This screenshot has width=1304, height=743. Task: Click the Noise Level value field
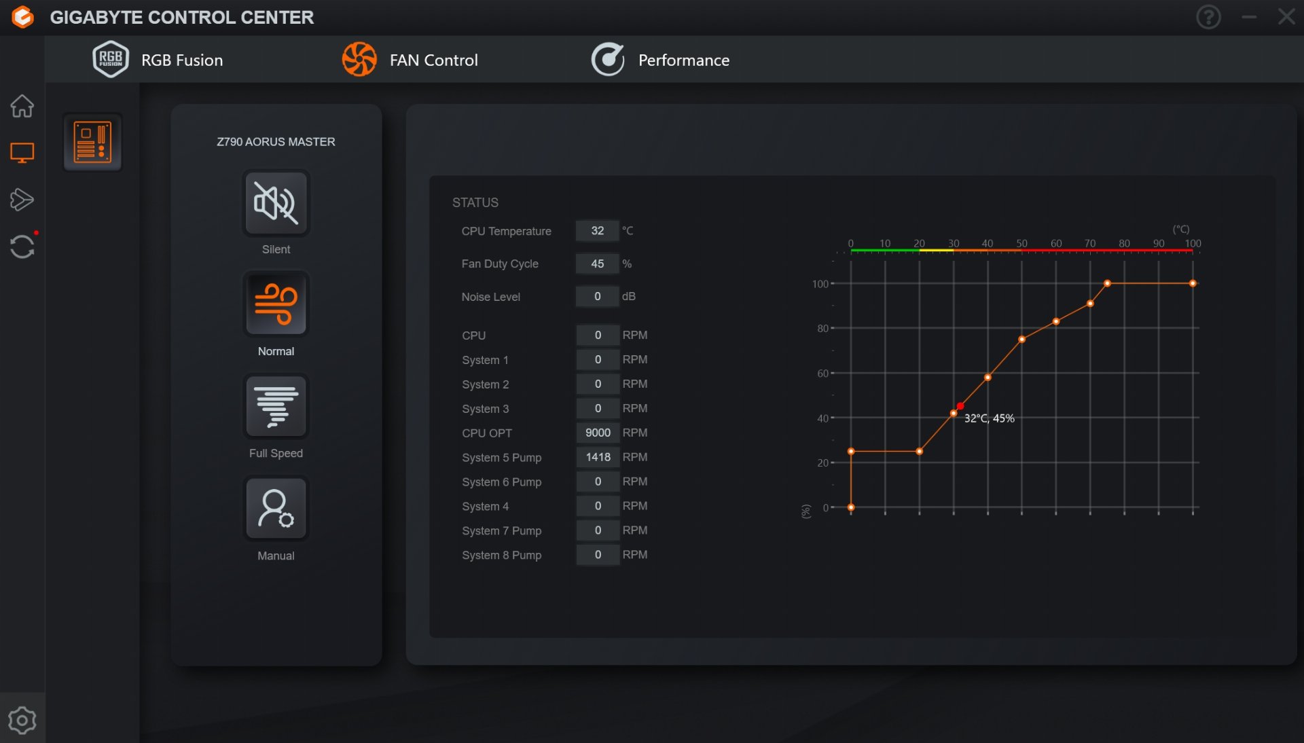597,296
